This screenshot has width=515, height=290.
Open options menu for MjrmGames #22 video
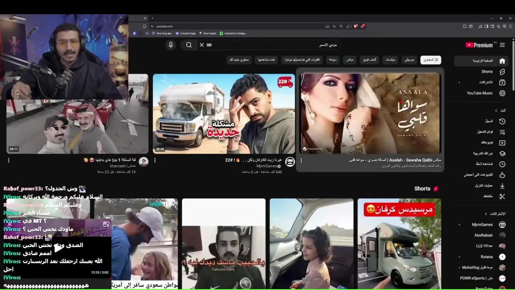(x=155, y=160)
